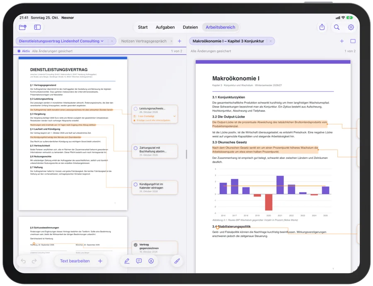
Task: Switch to Notizen Vertragsgespräch document tab
Action: click(144, 41)
